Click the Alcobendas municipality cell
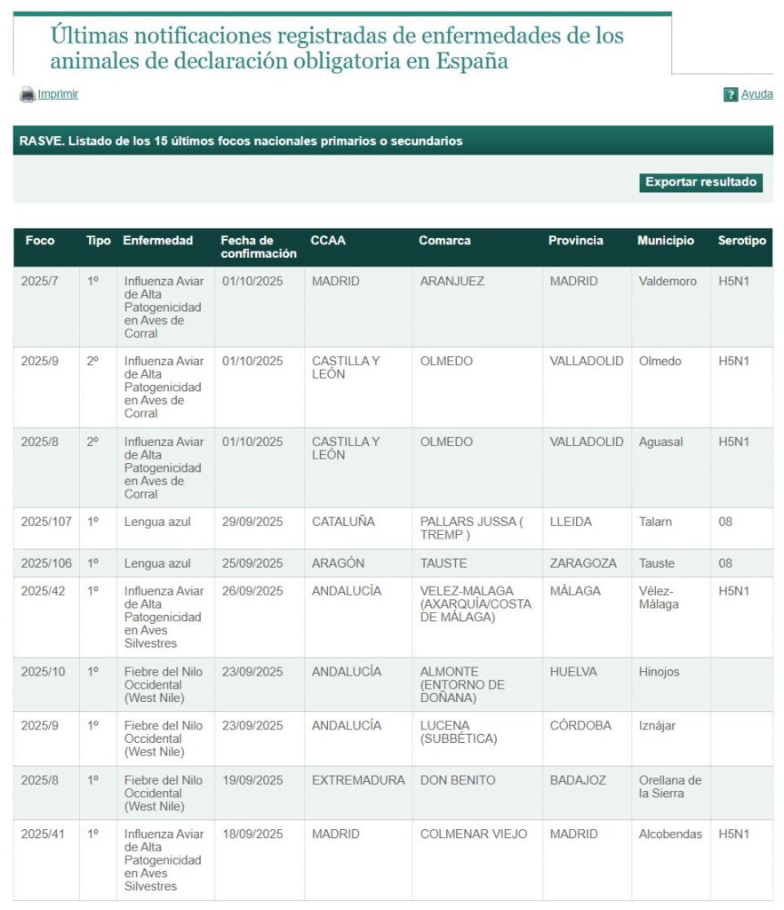 point(670,834)
